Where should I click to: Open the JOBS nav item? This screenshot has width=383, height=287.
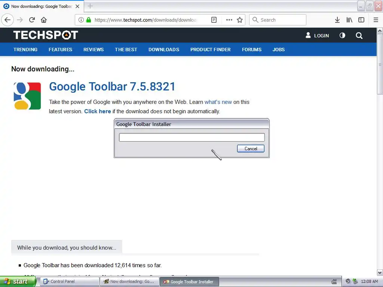tap(278, 50)
